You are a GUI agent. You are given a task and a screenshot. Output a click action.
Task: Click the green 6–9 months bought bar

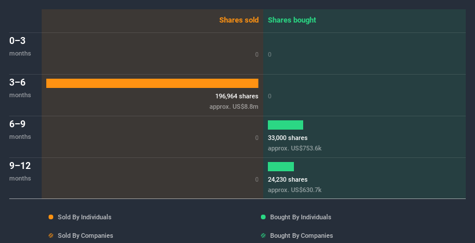(x=285, y=125)
